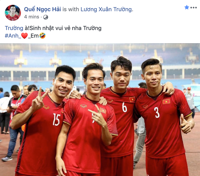Click the red heart emoji in hashtag
The image size is (200, 176).
[x=24, y=36]
